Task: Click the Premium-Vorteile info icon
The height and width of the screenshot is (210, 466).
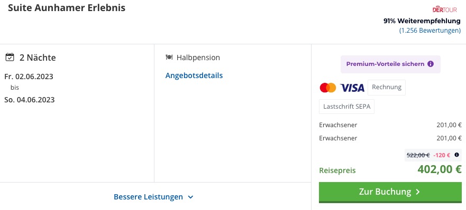Action: [431, 64]
